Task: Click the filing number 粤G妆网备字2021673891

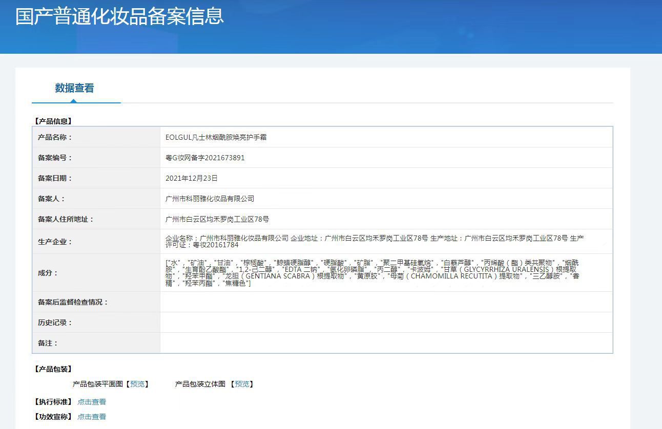Action: [205, 158]
